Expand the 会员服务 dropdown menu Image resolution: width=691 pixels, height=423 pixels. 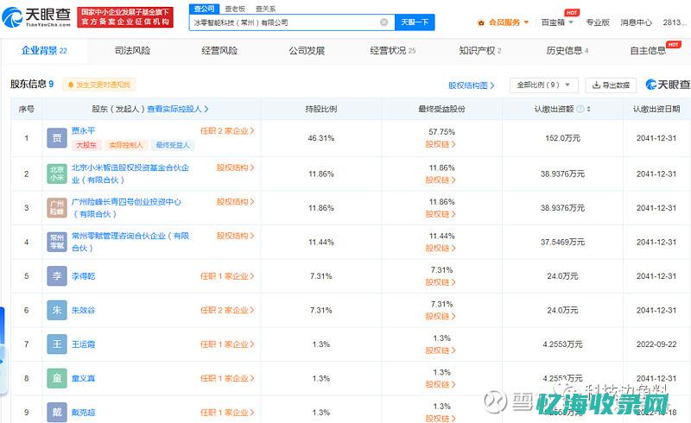point(507,22)
